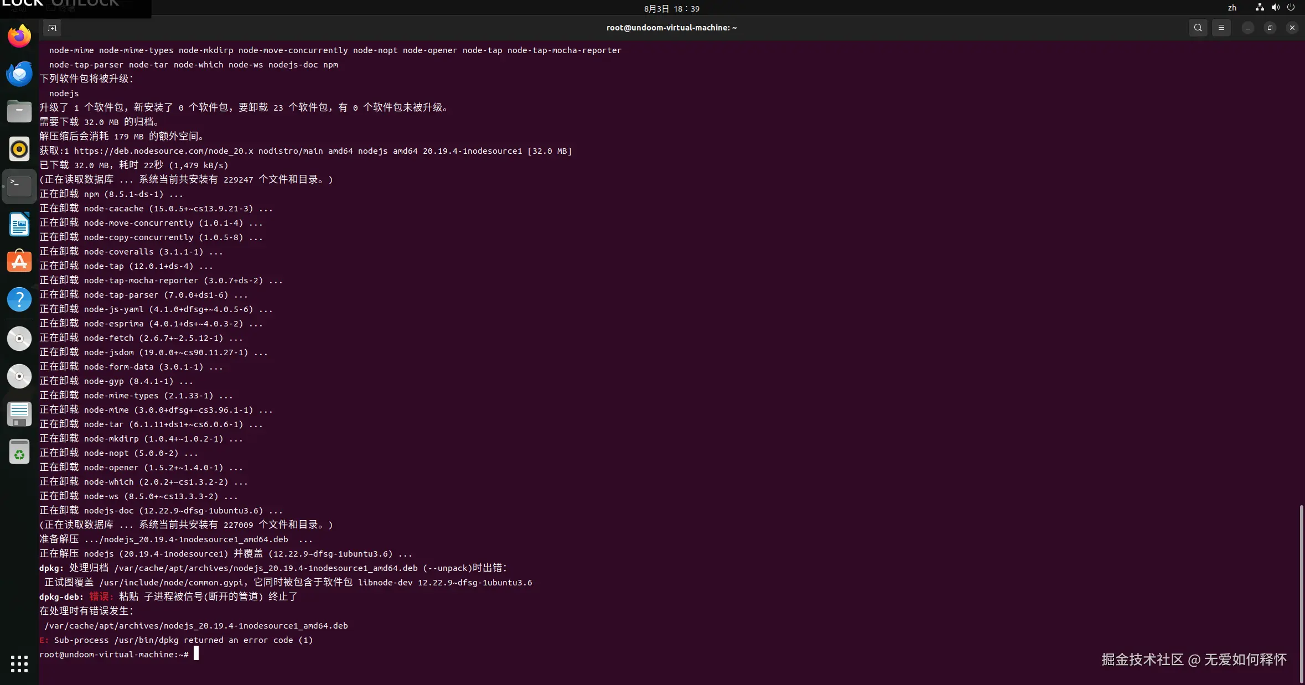The height and width of the screenshot is (685, 1305).
Task: Open the Files manager icon
Action: point(19,112)
